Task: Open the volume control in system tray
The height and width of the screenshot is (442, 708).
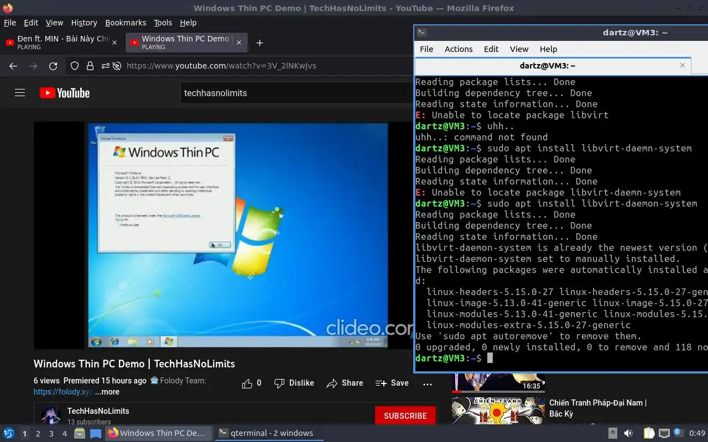Action: (628, 433)
